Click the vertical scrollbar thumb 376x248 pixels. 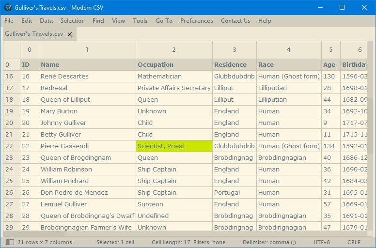point(370,125)
